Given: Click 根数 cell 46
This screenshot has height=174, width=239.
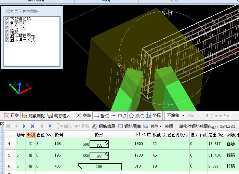Looking at the screenshot, I should pyautogui.click(x=157, y=155).
